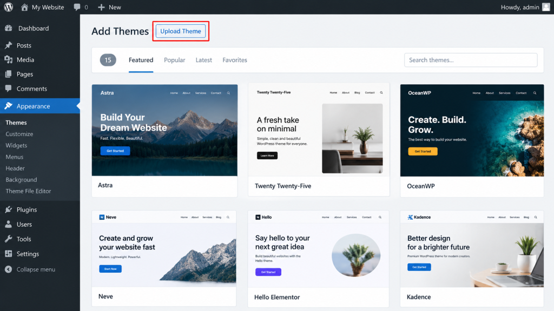Image resolution: width=554 pixels, height=311 pixels.
Task: Click the Collapse menu arrow icon
Action: coord(9,269)
